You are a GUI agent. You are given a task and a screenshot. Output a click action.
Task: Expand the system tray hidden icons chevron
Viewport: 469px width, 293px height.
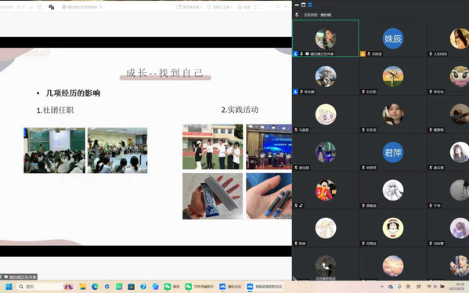[382, 287]
